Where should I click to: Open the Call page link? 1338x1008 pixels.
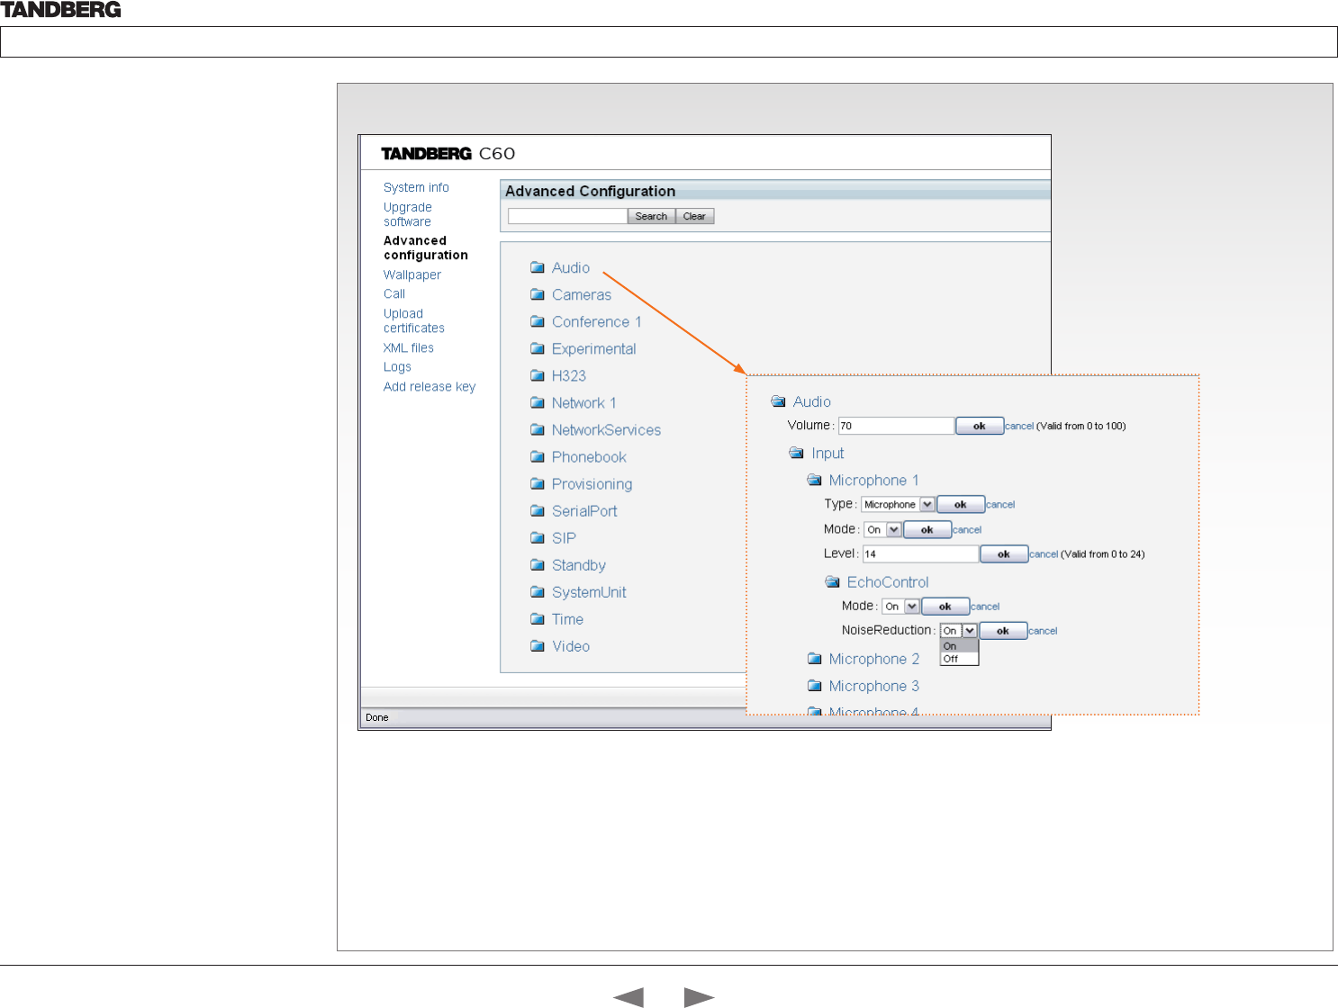coord(394,293)
